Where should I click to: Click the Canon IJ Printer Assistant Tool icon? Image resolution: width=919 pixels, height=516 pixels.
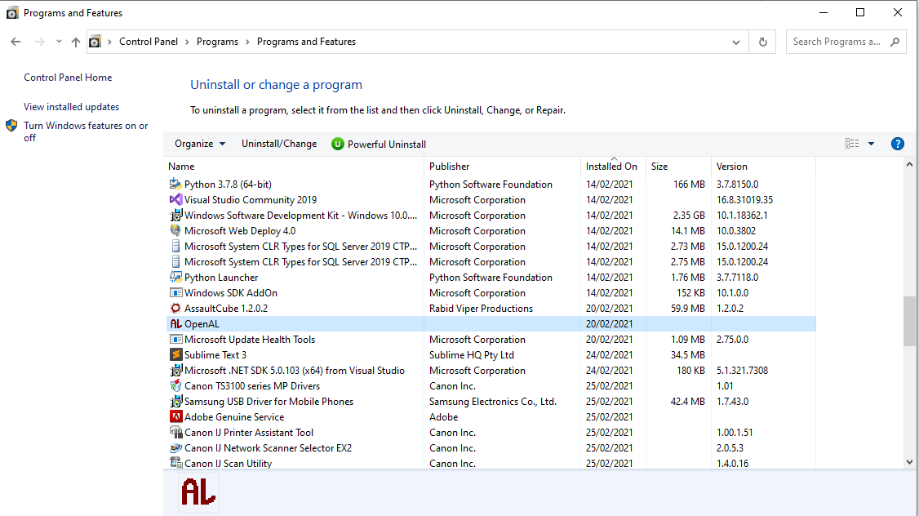click(175, 432)
